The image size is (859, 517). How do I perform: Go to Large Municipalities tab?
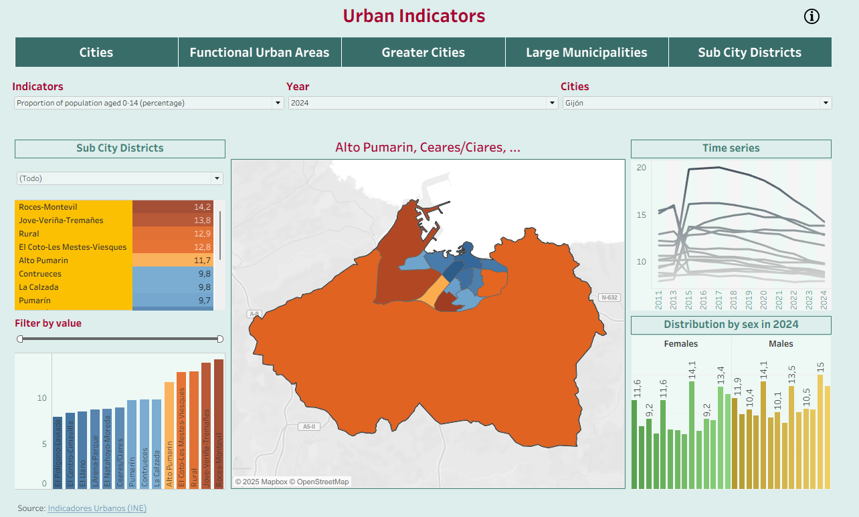click(587, 52)
